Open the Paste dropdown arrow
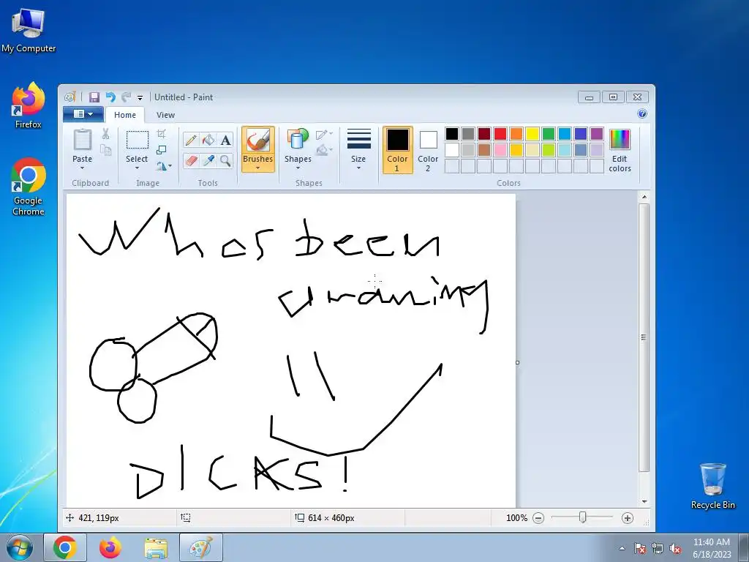Viewport: 749px width, 562px height. point(82,168)
